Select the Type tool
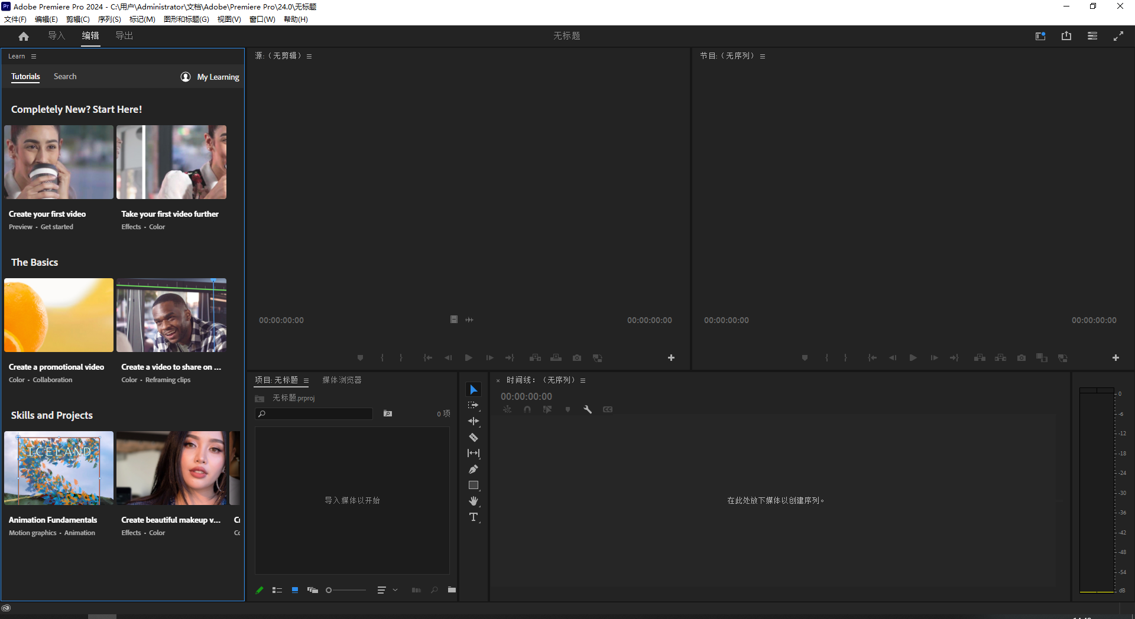Screen dimensions: 1135x619 click(474, 517)
